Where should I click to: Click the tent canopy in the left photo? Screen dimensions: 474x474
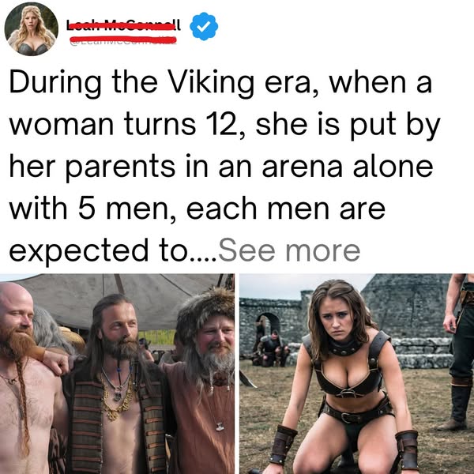pos(121,299)
